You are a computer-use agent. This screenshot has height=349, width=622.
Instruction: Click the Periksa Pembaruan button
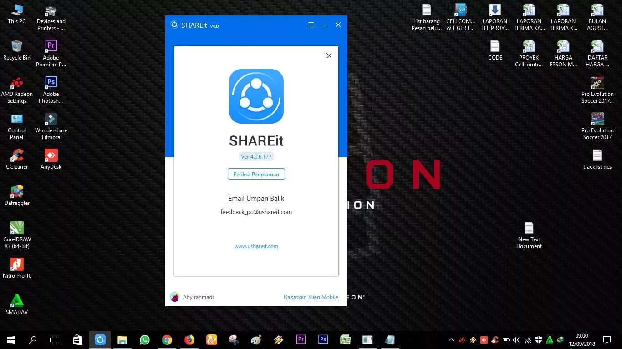[x=256, y=174]
